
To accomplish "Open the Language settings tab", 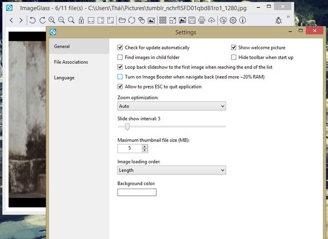I will coord(65,78).
